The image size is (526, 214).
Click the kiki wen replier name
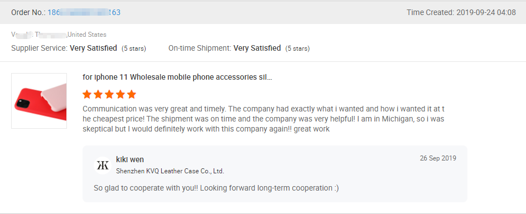(x=130, y=159)
